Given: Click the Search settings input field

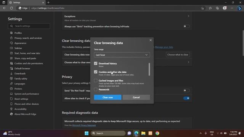Looking at the screenshot, I should (29, 26).
